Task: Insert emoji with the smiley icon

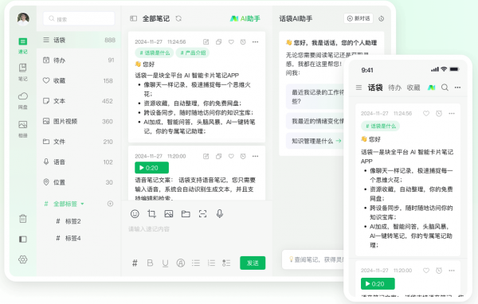Action: [x=135, y=214]
